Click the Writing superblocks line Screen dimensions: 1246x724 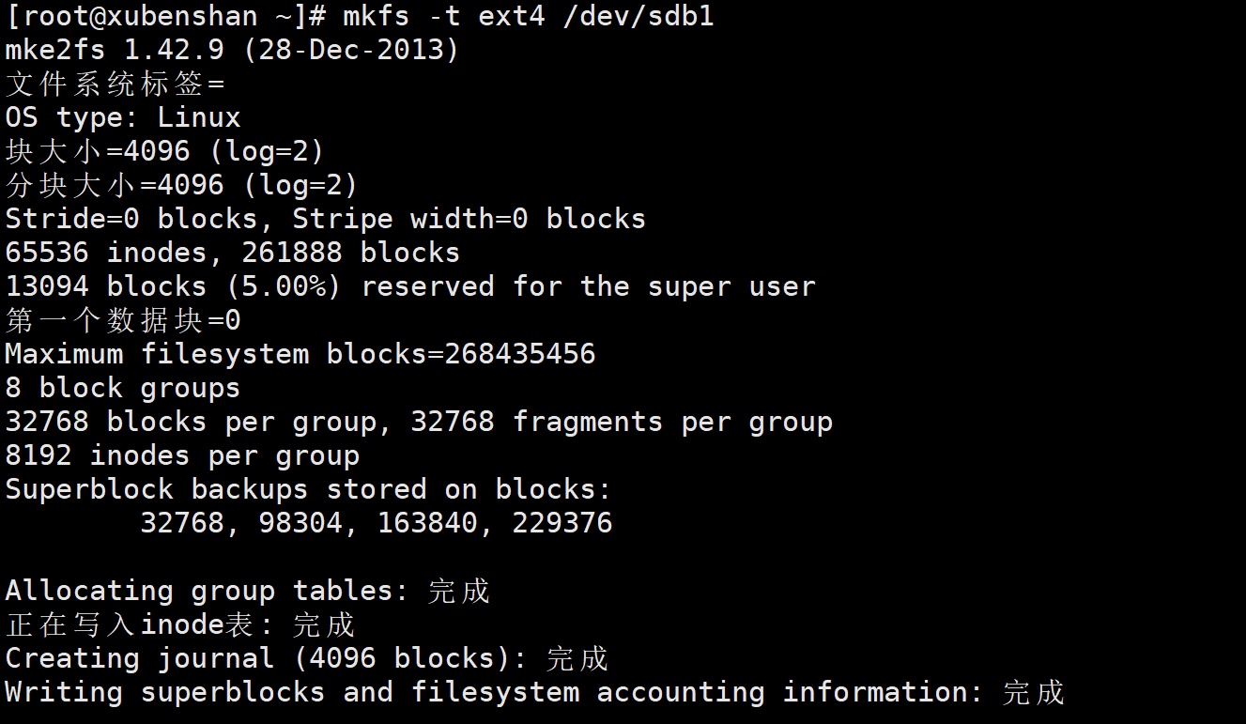(535, 692)
